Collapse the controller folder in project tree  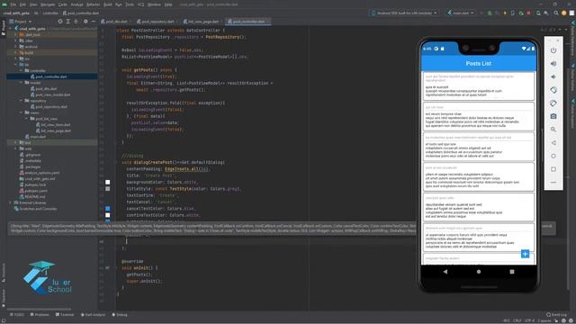tap(22, 70)
